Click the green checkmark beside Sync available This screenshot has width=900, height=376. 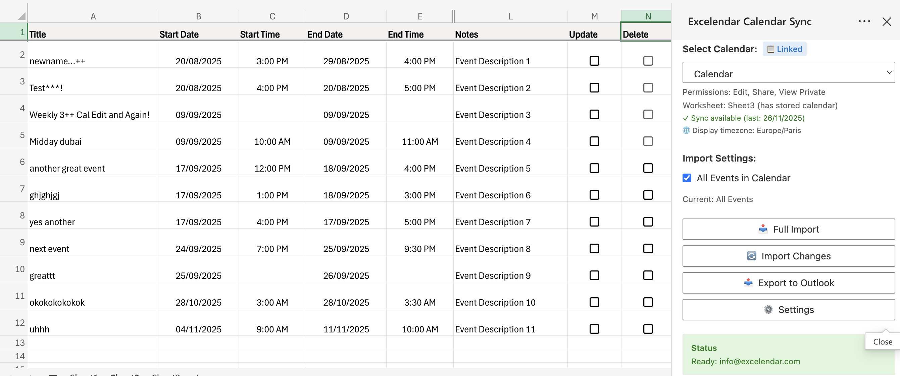tap(686, 118)
